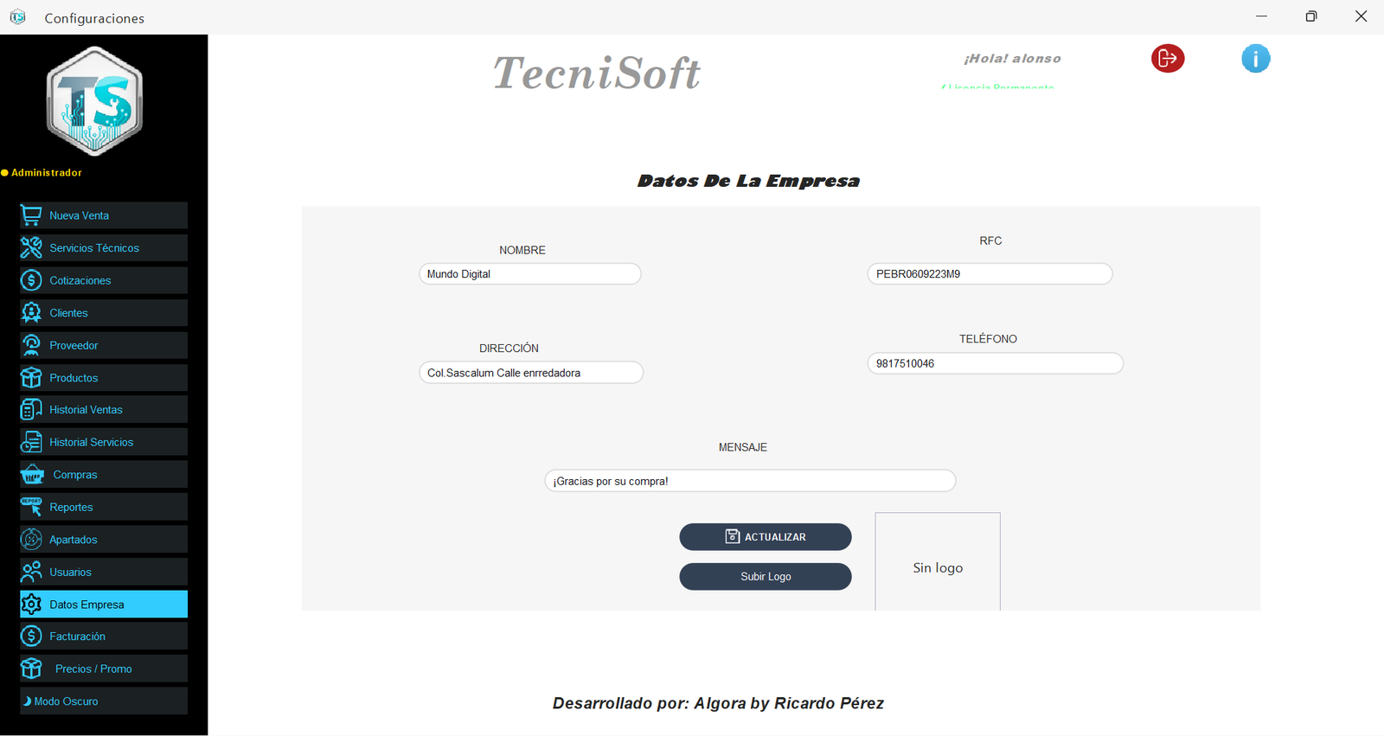Click the NOMBRE field containing Mundo Digital
The image size is (1384, 736).
(530, 274)
